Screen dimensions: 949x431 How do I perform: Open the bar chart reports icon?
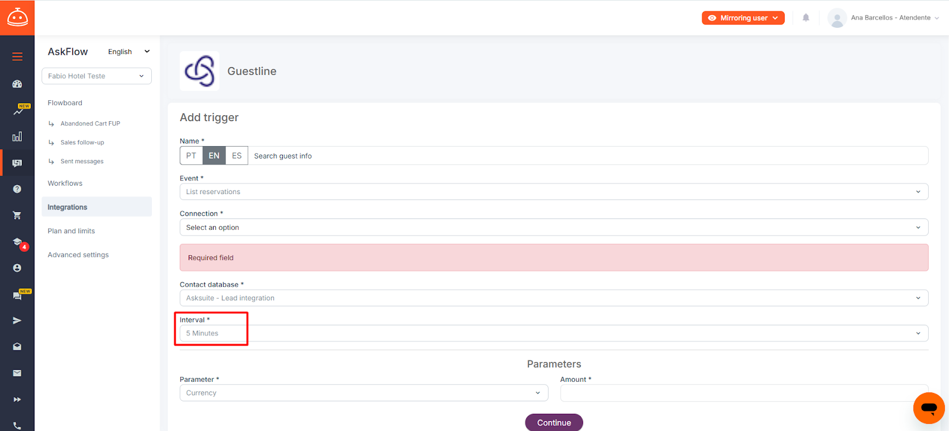17,137
